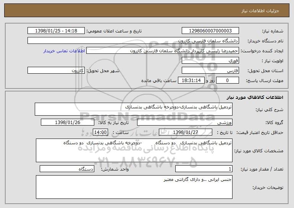The width and height of the screenshot is (294, 208).
Task: Click the request creator field حمیدرضا رئیسی
Action: pos(163,51)
